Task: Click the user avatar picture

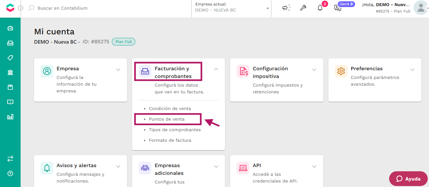Action: pos(421,8)
